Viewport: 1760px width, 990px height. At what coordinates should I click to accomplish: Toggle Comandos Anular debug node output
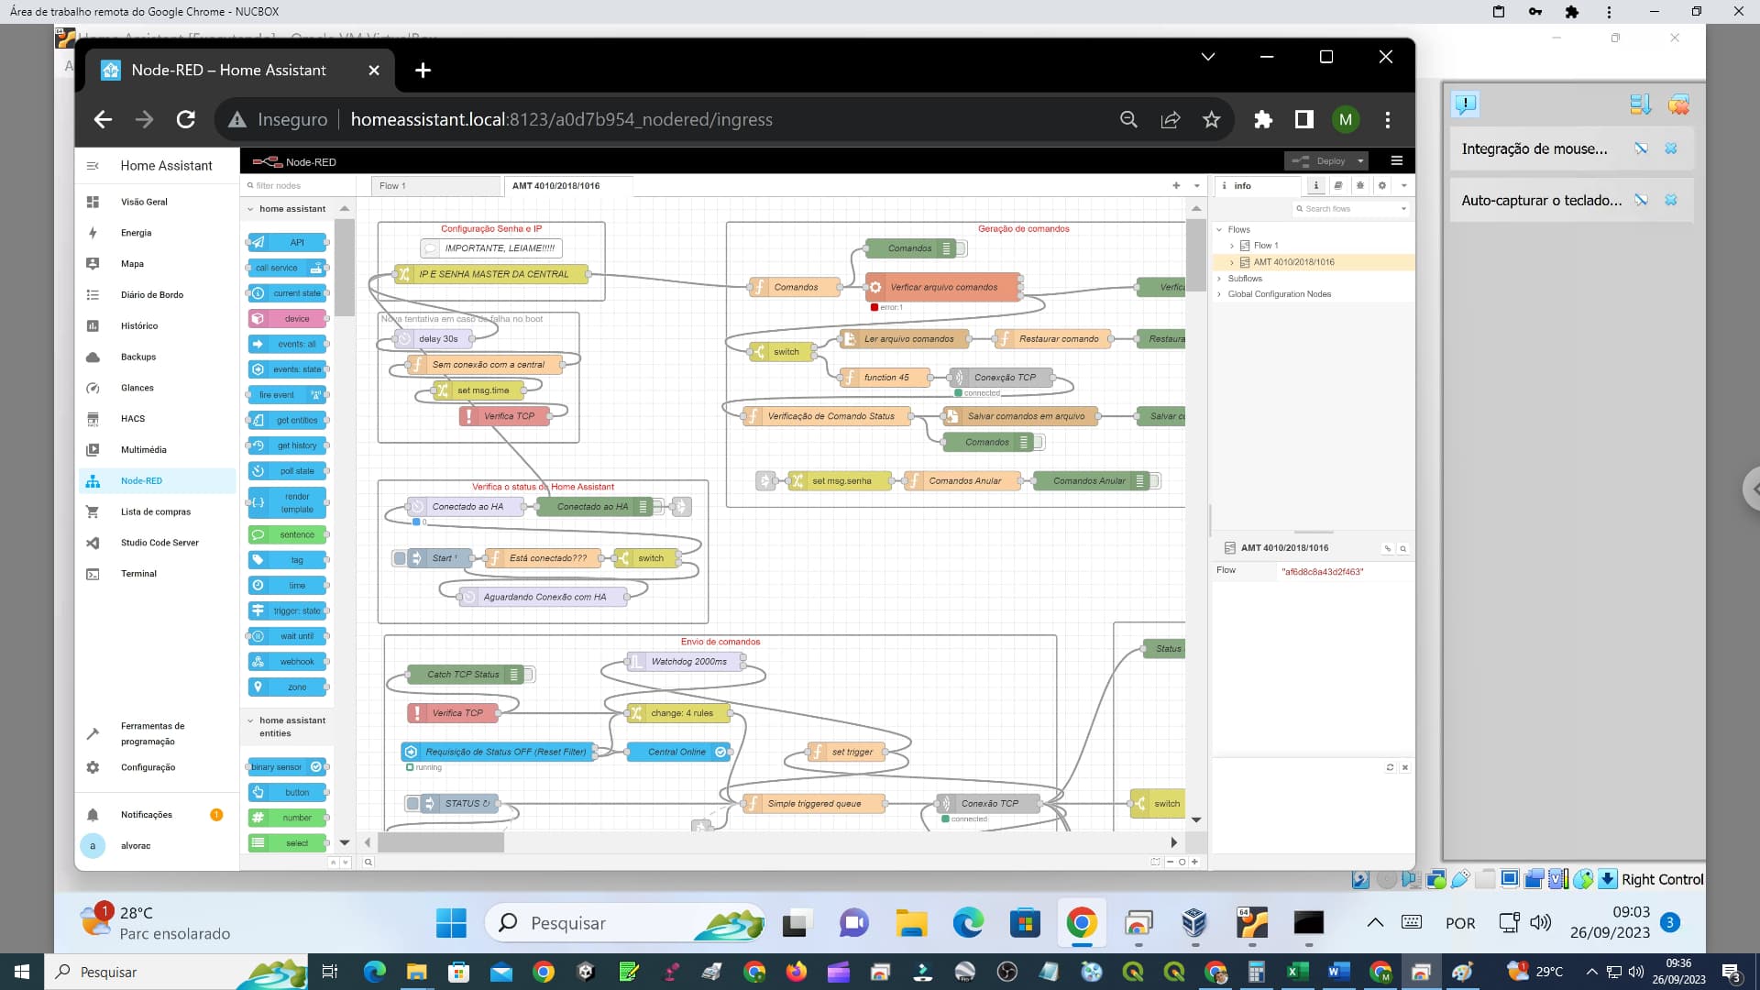click(1155, 480)
